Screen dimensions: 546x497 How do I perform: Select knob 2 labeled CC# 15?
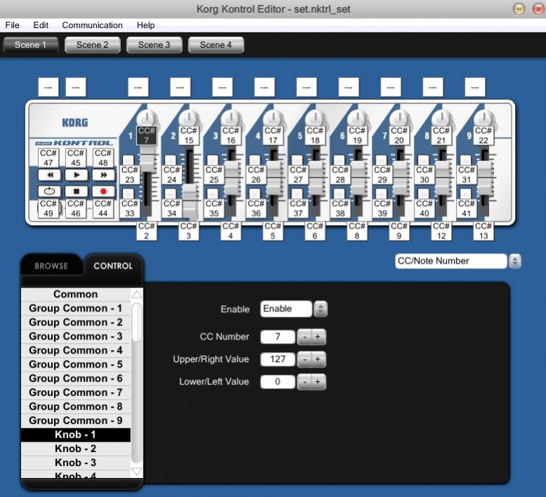point(189,136)
